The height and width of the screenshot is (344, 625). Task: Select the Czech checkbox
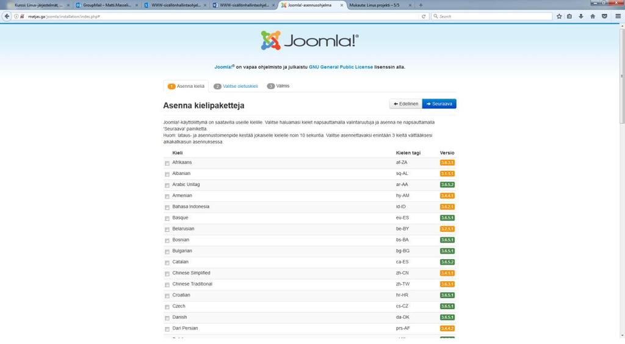(x=167, y=307)
